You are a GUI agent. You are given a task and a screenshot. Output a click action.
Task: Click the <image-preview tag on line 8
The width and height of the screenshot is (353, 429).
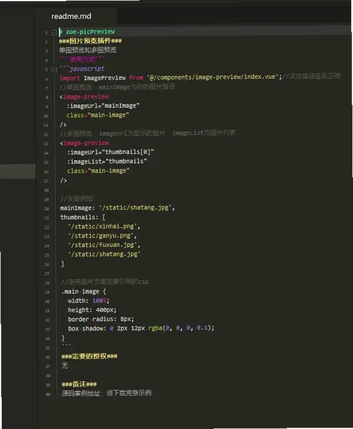point(84,96)
